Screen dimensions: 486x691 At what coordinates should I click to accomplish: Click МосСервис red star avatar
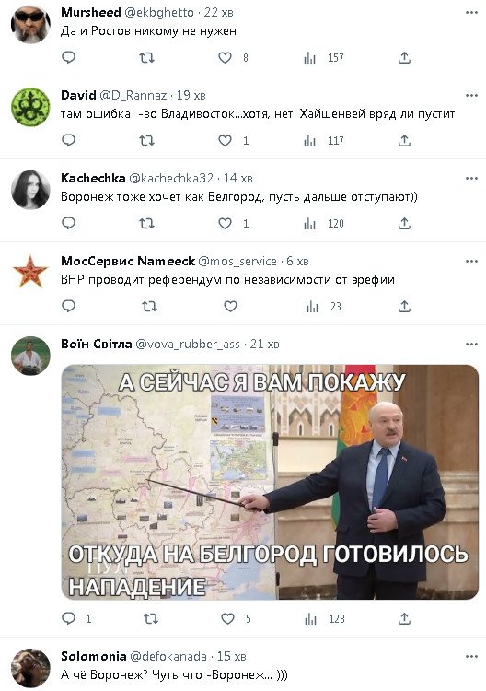pos(30,273)
